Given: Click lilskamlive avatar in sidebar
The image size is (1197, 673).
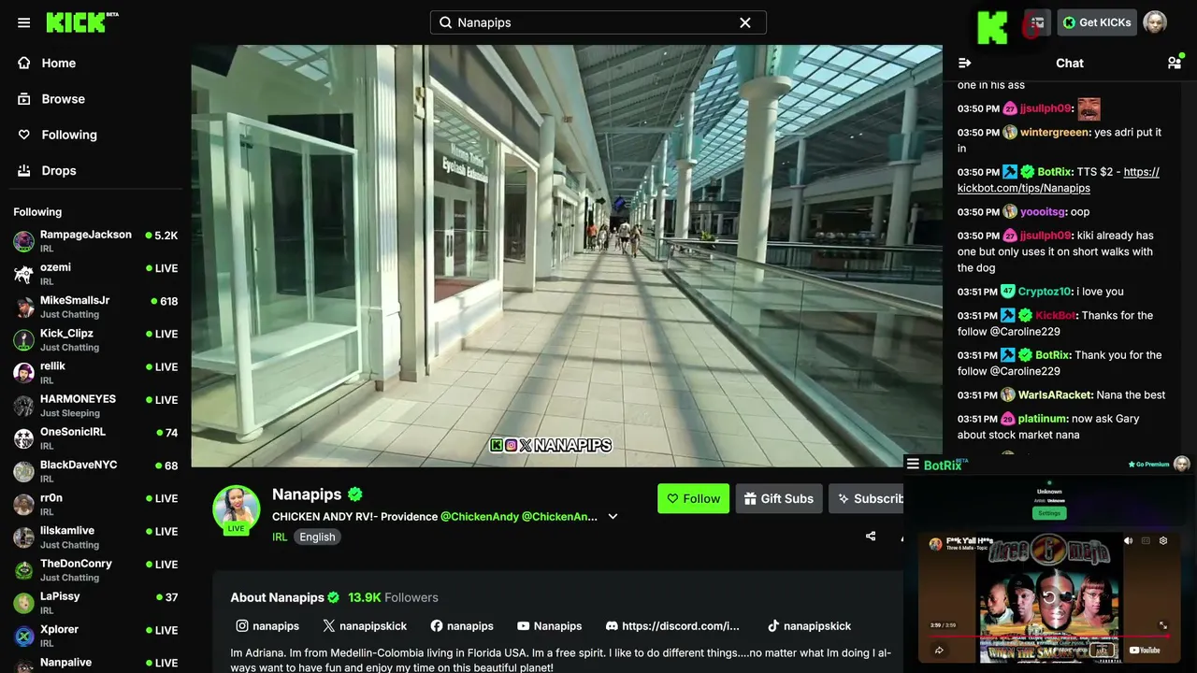Looking at the screenshot, I should coord(23,537).
